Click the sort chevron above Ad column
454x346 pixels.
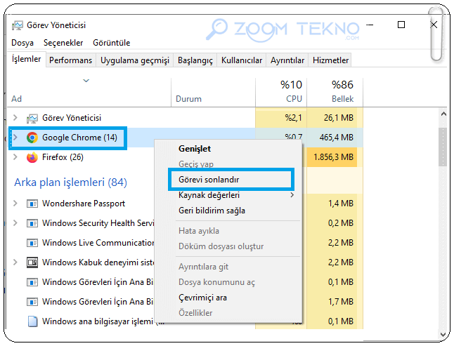tap(86, 81)
